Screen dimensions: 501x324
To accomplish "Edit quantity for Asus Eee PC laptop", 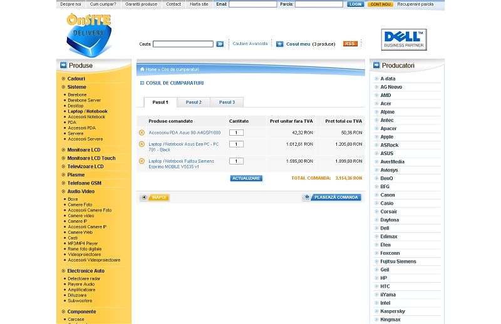I will click(237, 144).
